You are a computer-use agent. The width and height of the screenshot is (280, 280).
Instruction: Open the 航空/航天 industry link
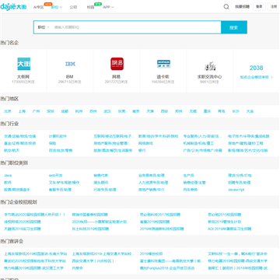click(x=12, y=150)
